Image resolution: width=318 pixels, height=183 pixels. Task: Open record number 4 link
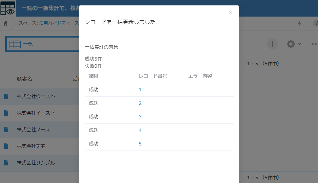coord(140,130)
